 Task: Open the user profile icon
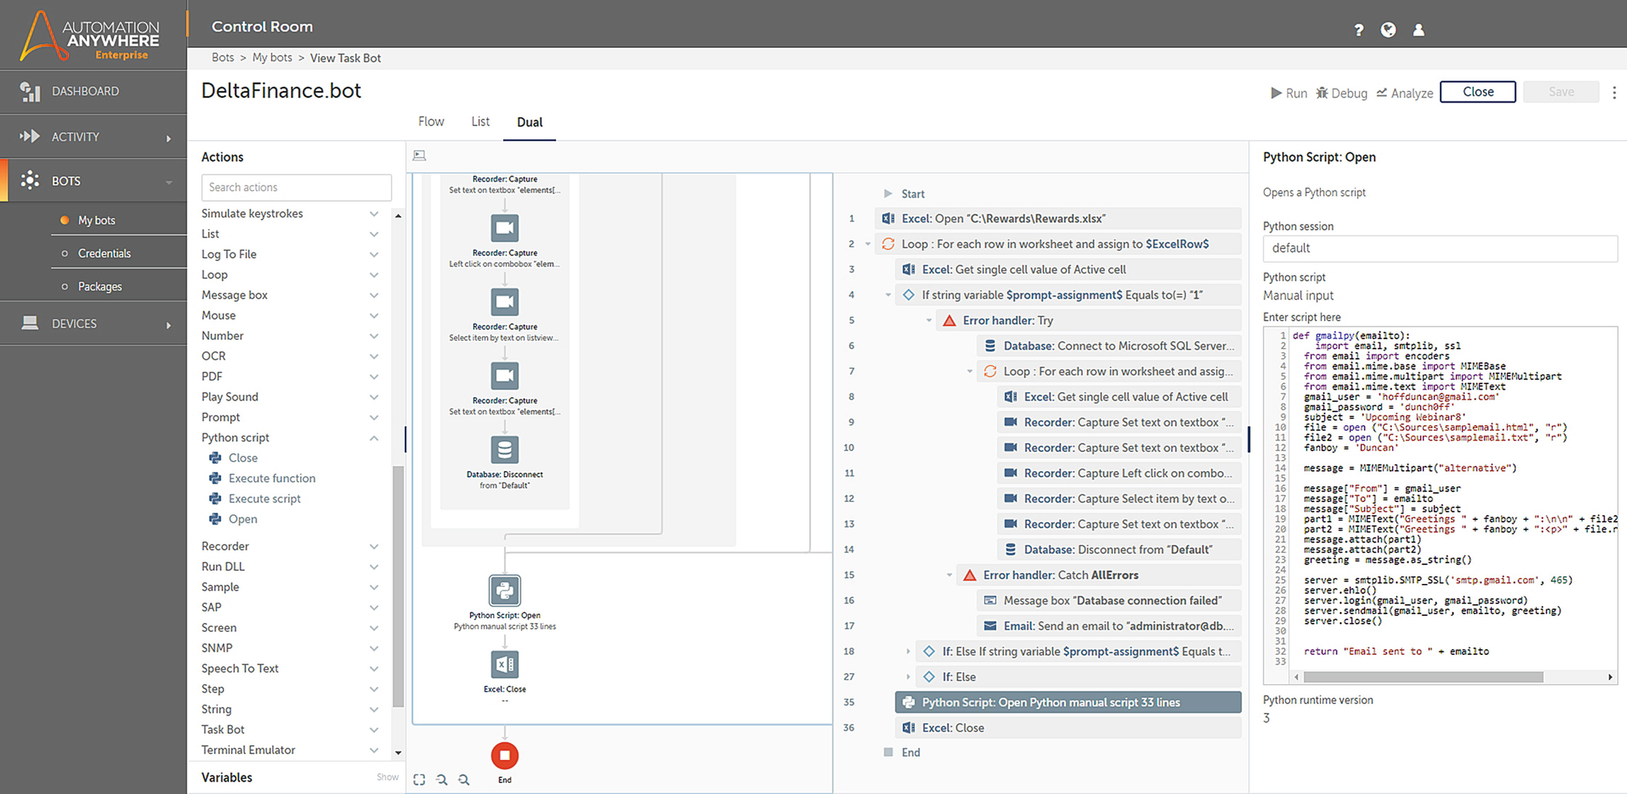(1419, 30)
